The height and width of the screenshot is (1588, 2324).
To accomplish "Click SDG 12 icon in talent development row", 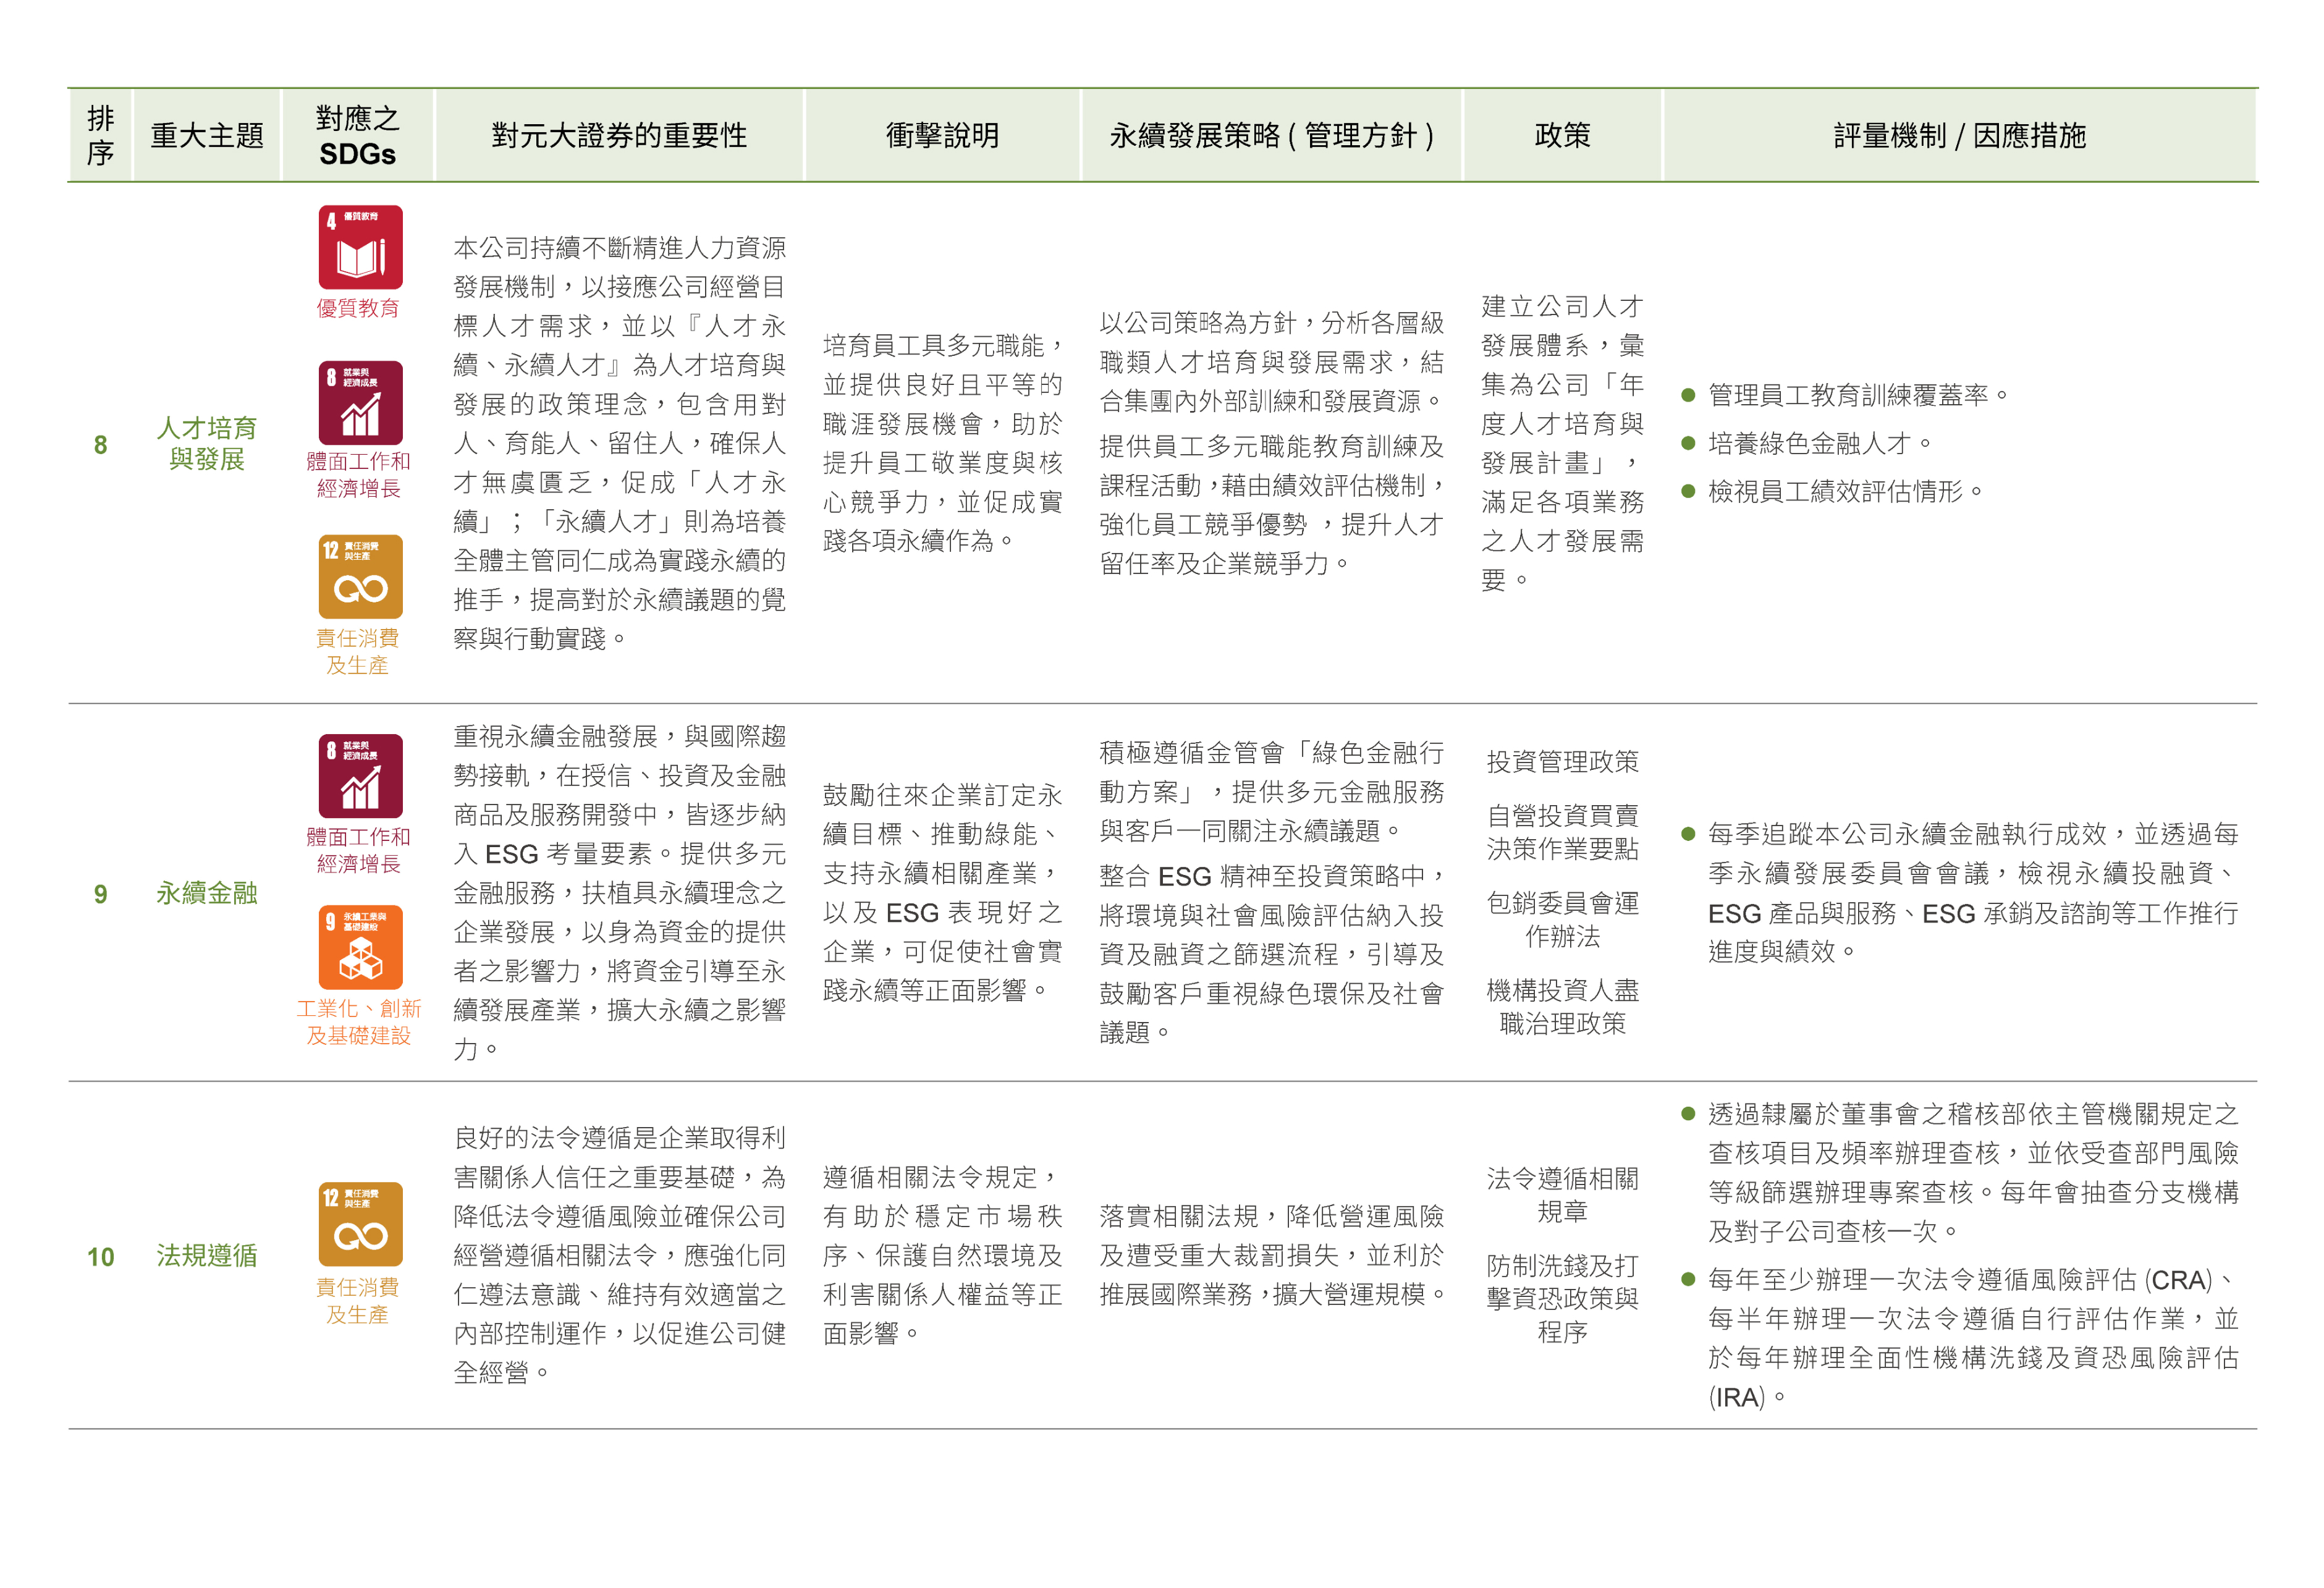I will coord(360,576).
